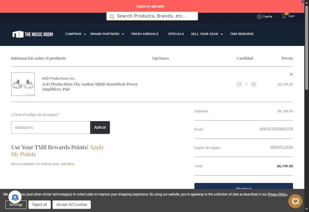Open AGD Productions Audion MkIII product link
The height and width of the screenshot is (212, 309).
[90, 87]
